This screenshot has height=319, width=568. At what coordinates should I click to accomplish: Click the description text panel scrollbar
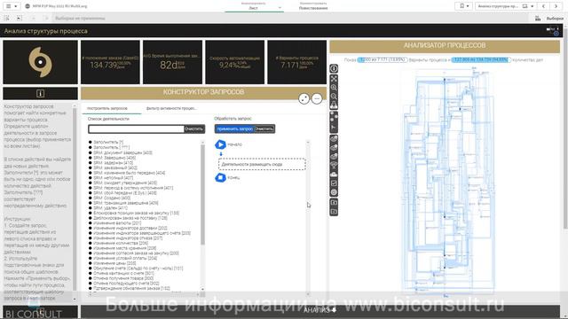75,198
